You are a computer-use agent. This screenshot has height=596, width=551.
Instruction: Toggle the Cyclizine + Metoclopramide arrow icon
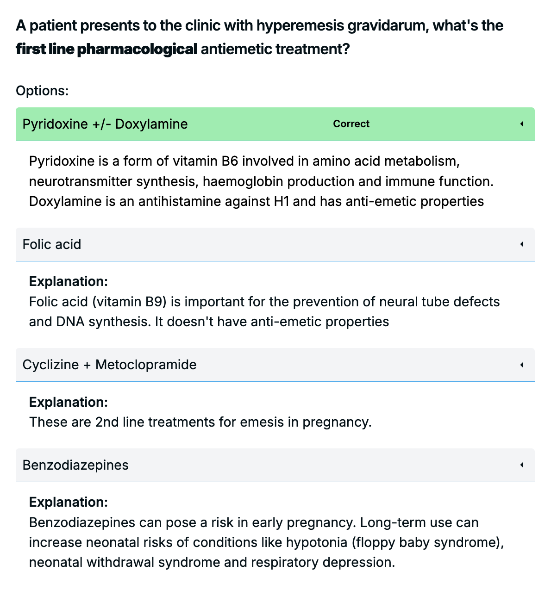521,365
